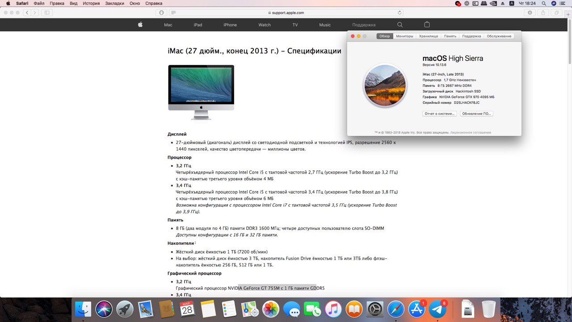Open Maps from the Dock

coord(250,309)
